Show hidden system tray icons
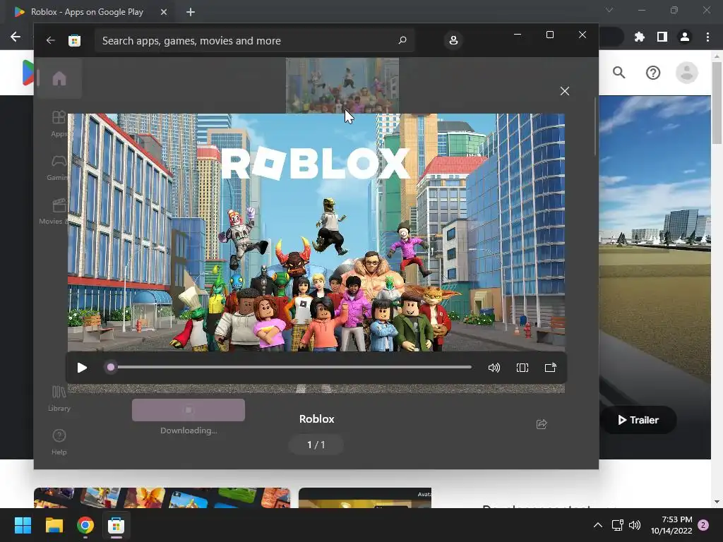Screen dimensions: 723x542 coord(598,525)
